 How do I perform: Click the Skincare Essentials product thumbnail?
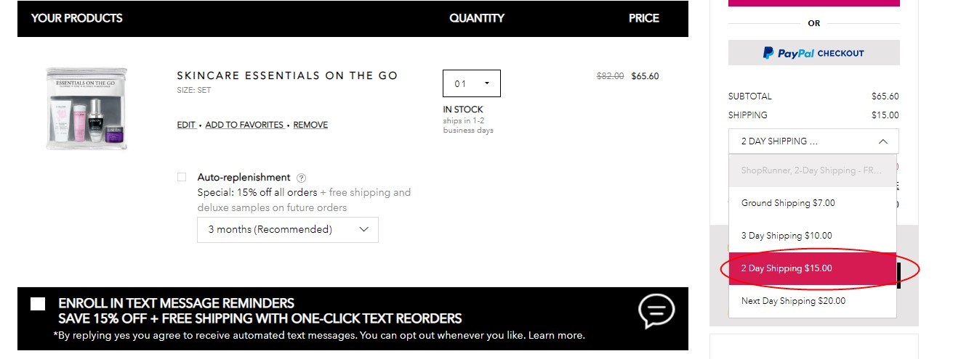(87, 109)
